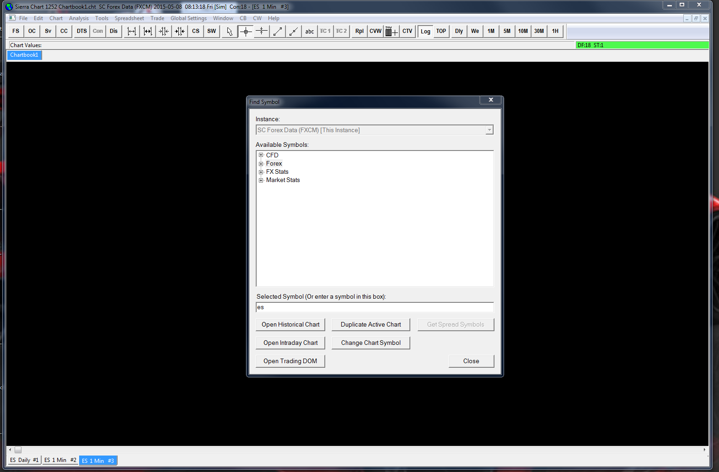Click the compress bar spacing icon

click(x=148, y=31)
